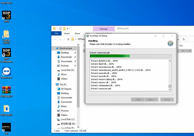The width and height of the screenshot is (194, 136).
Task: Click the EcuHelp Setup title bar icon
Action: pyautogui.click(x=88, y=36)
